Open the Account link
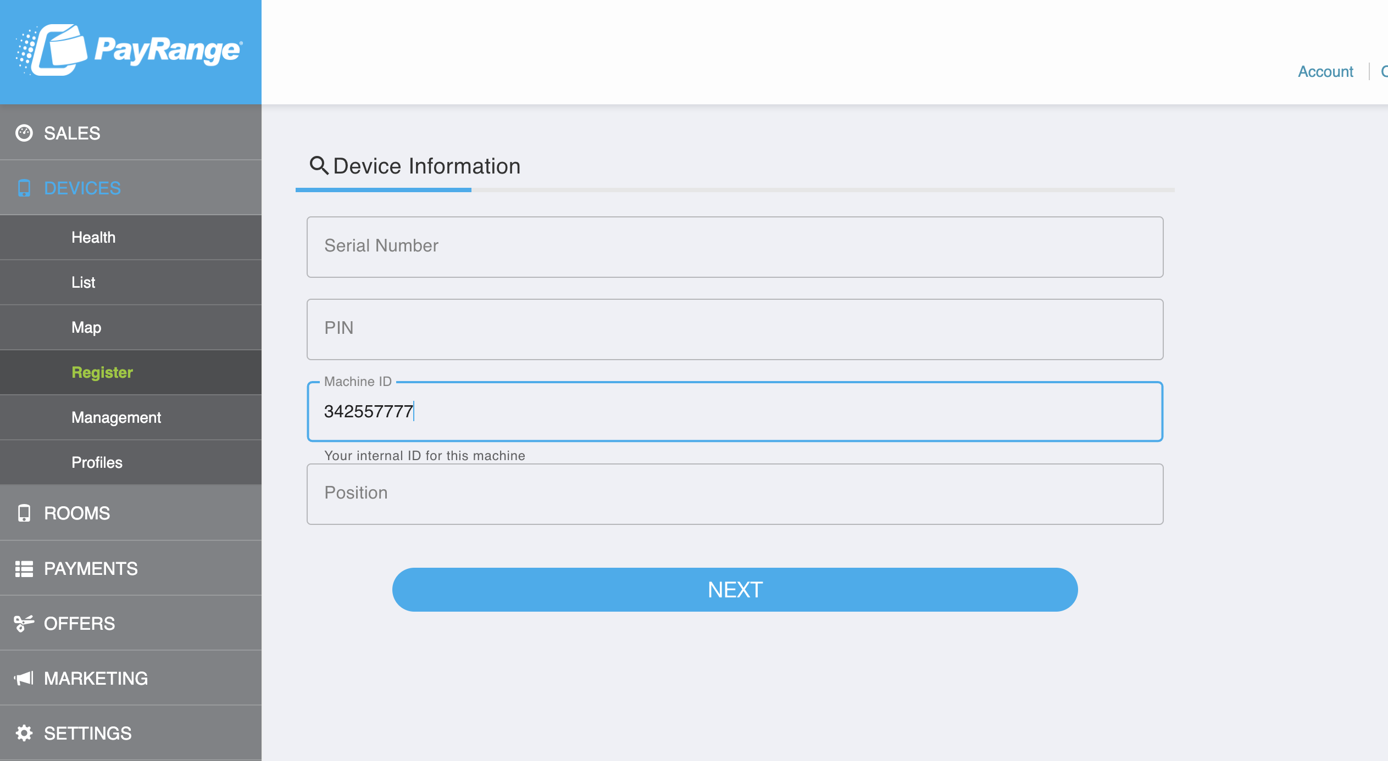This screenshot has width=1388, height=761. point(1325,71)
